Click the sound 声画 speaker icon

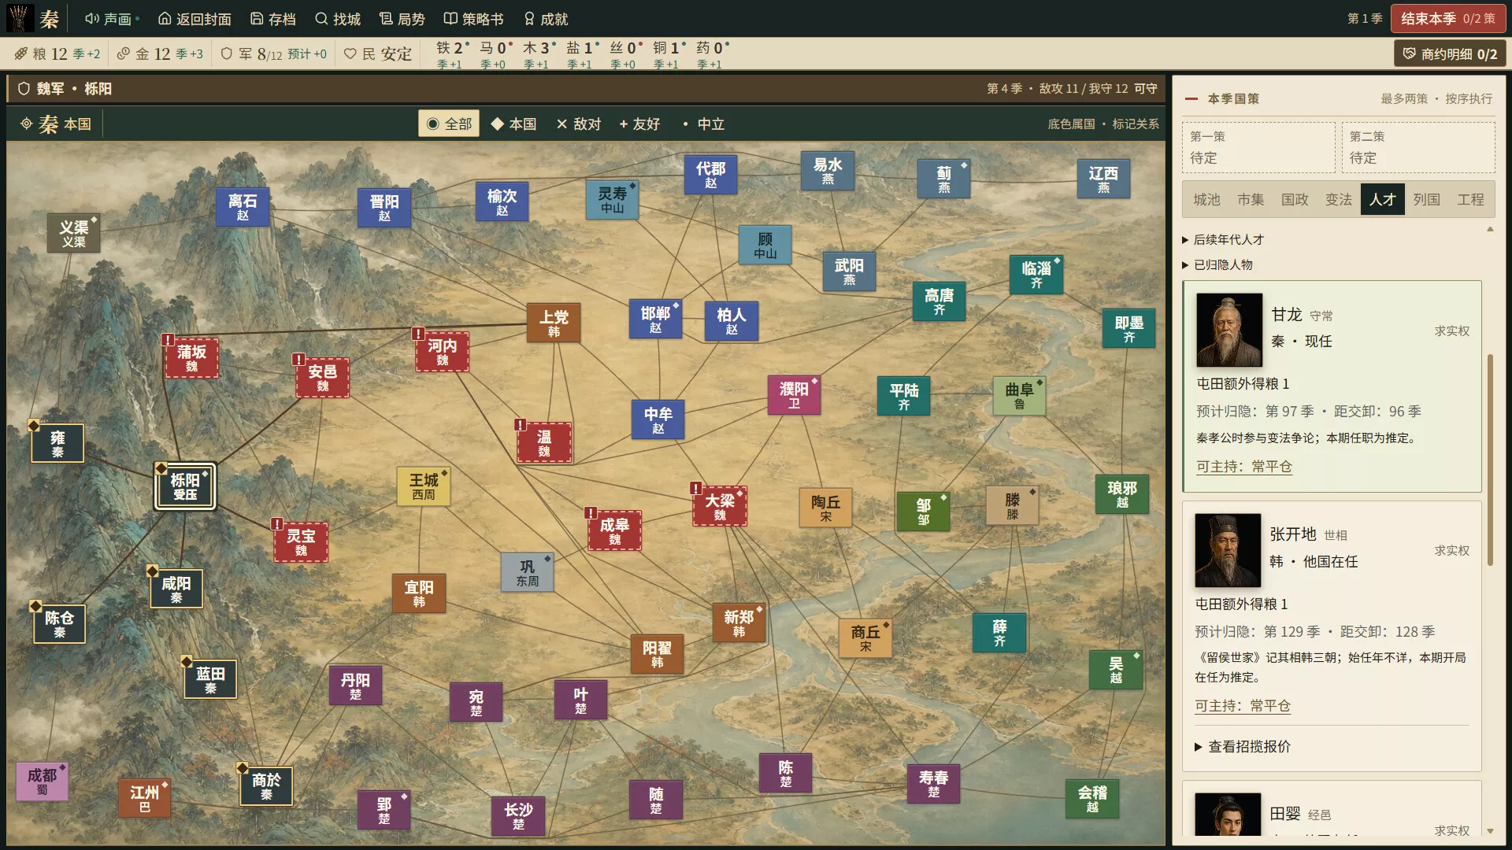point(91,19)
